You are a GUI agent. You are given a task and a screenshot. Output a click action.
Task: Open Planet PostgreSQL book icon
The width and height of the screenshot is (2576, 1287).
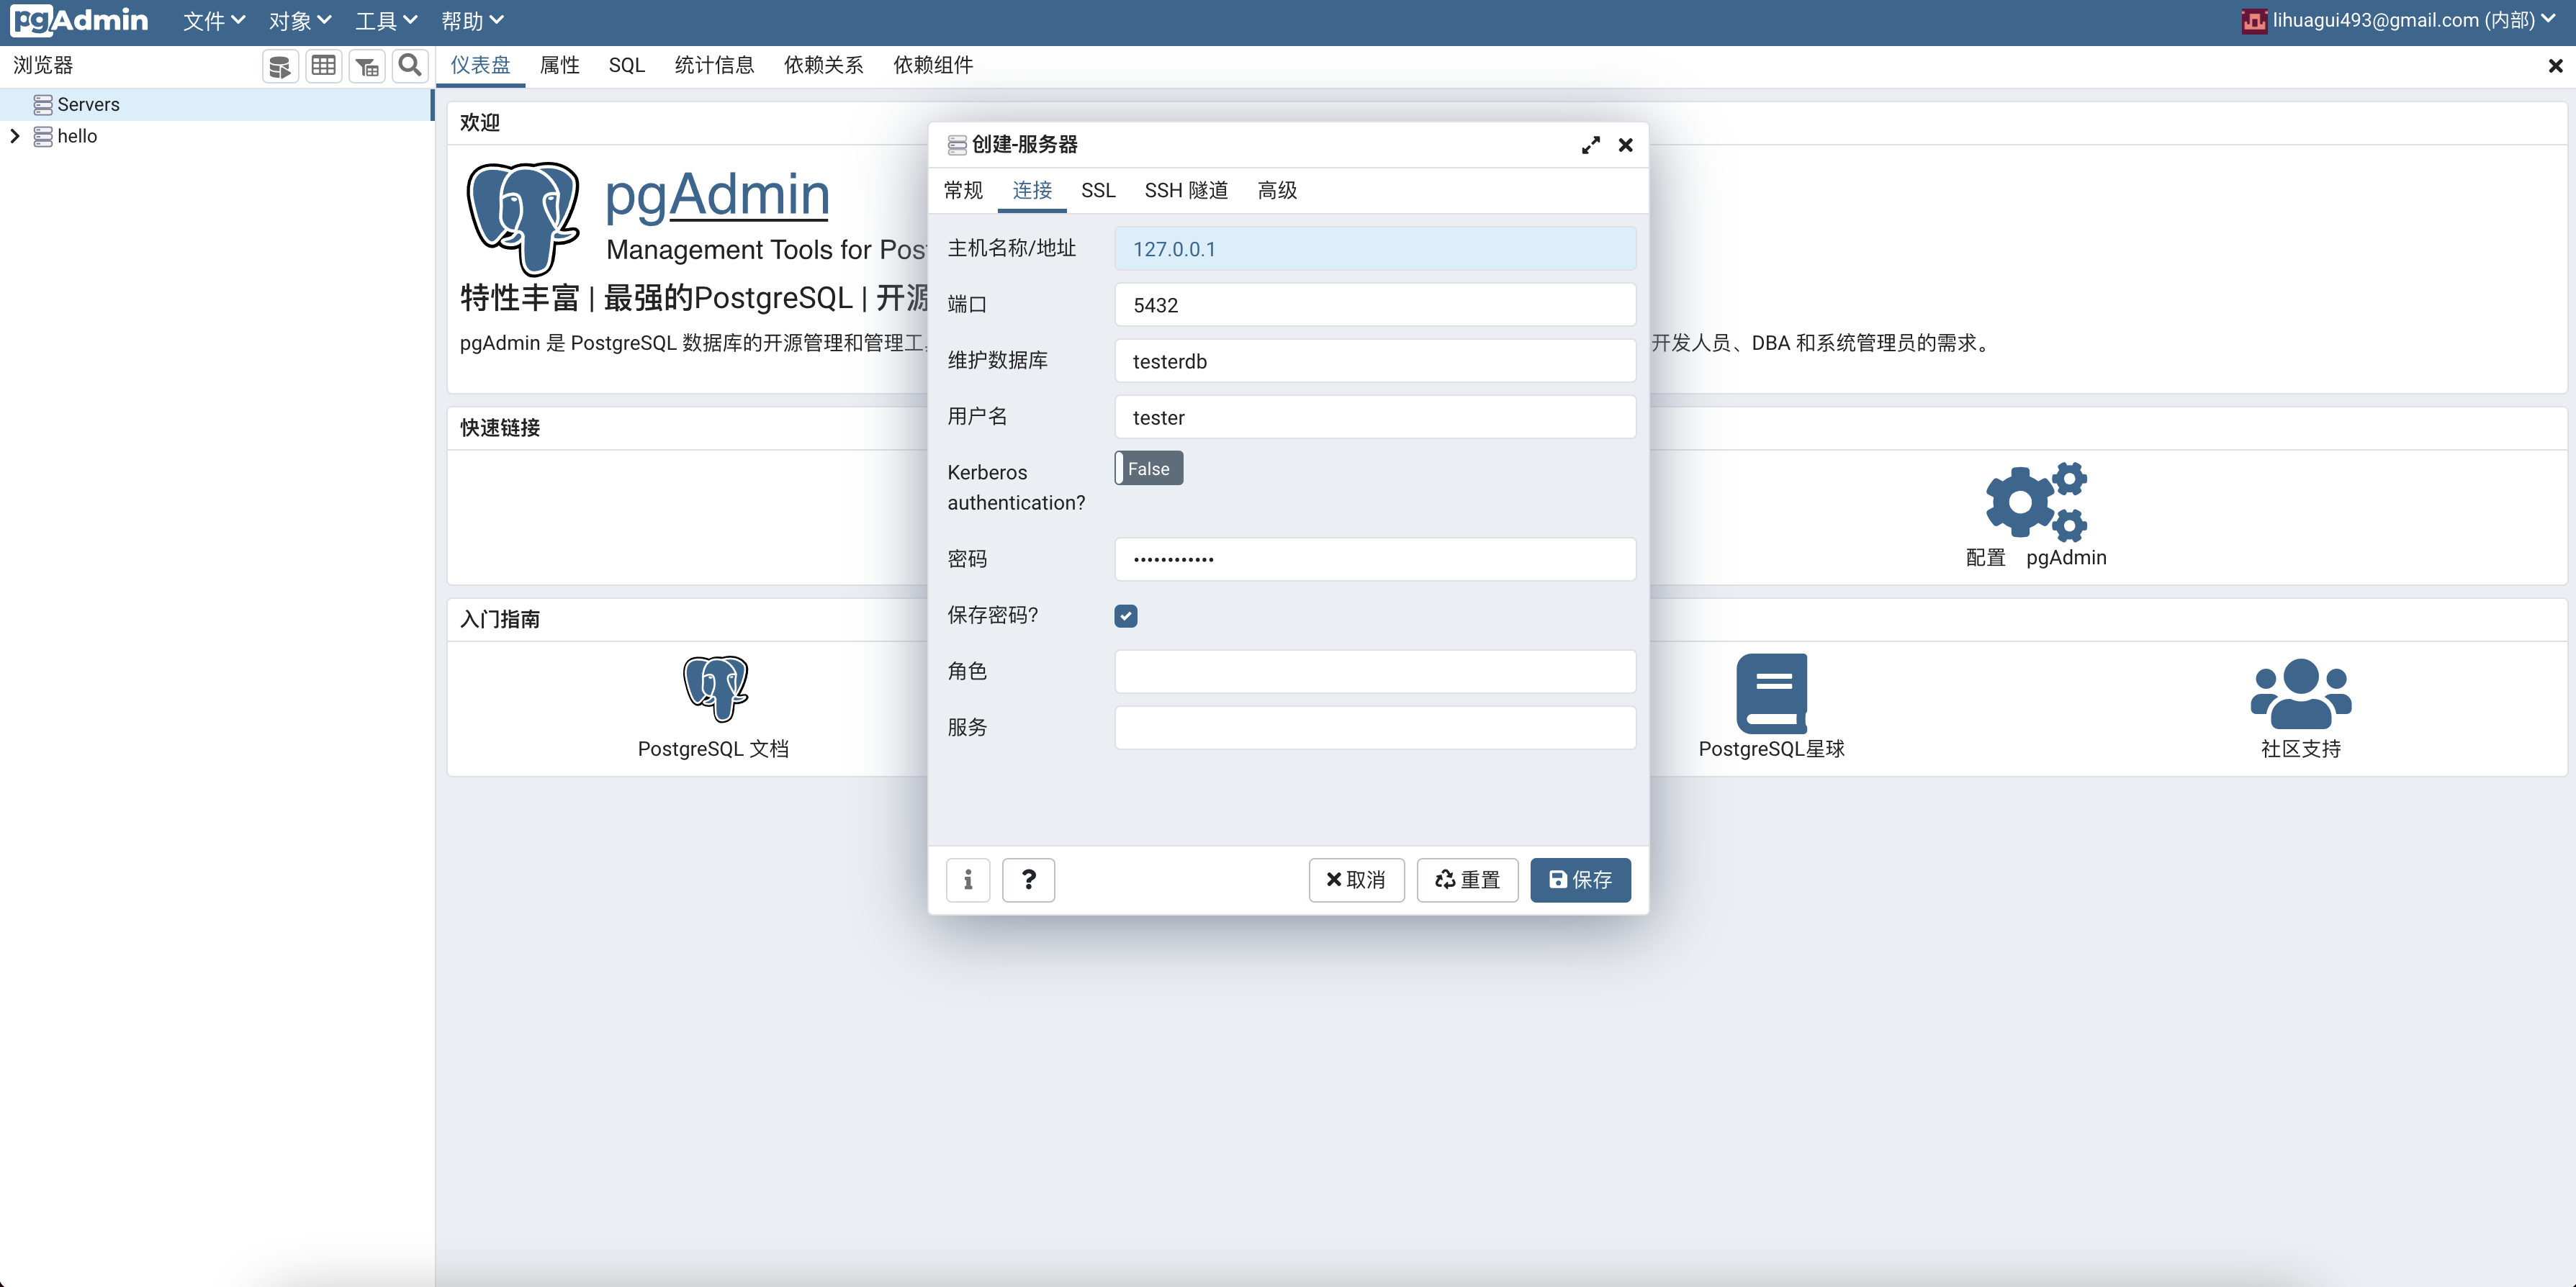tap(1771, 693)
